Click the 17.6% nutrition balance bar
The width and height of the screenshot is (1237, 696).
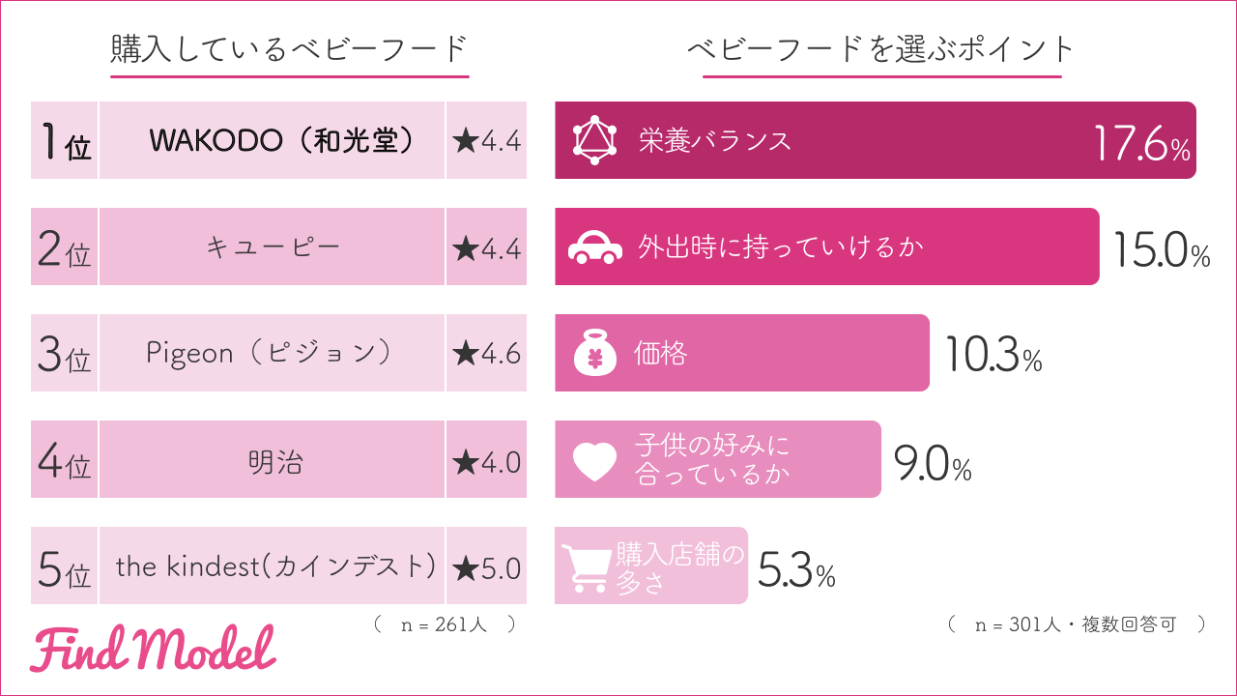(875, 141)
